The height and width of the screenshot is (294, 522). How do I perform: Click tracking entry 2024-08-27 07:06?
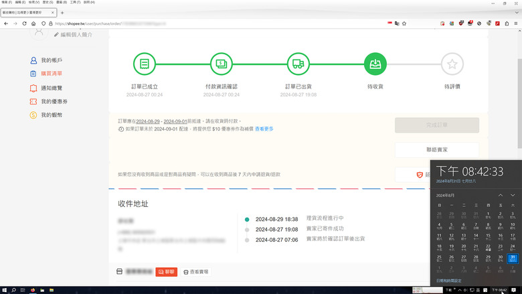click(x=276, y=240)
